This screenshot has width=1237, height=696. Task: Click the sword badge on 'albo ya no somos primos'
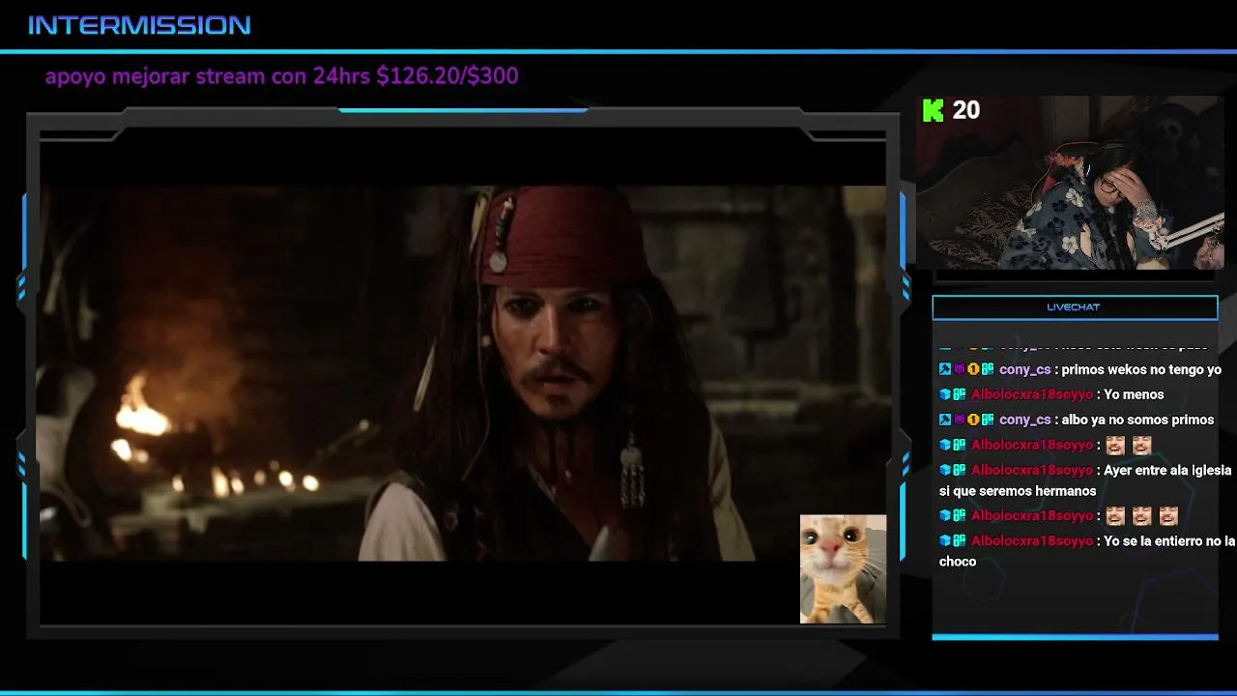click(945, 420)
